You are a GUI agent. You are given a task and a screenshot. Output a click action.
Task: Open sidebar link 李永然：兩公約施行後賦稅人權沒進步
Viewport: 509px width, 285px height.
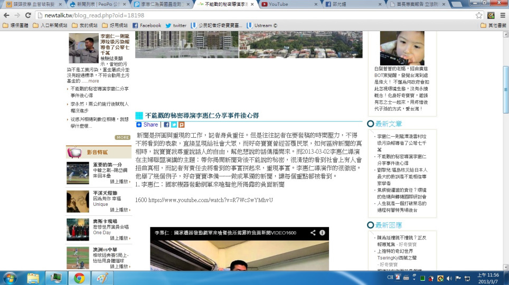tap(100, 107)
